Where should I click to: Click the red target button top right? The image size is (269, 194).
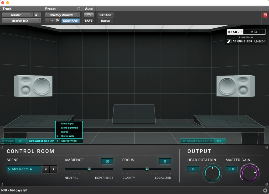(265, 15)
